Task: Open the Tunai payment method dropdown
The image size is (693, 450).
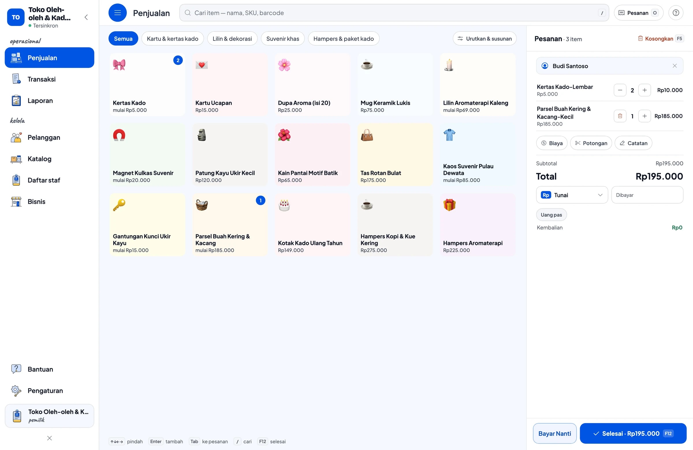Action: [572, 195]
